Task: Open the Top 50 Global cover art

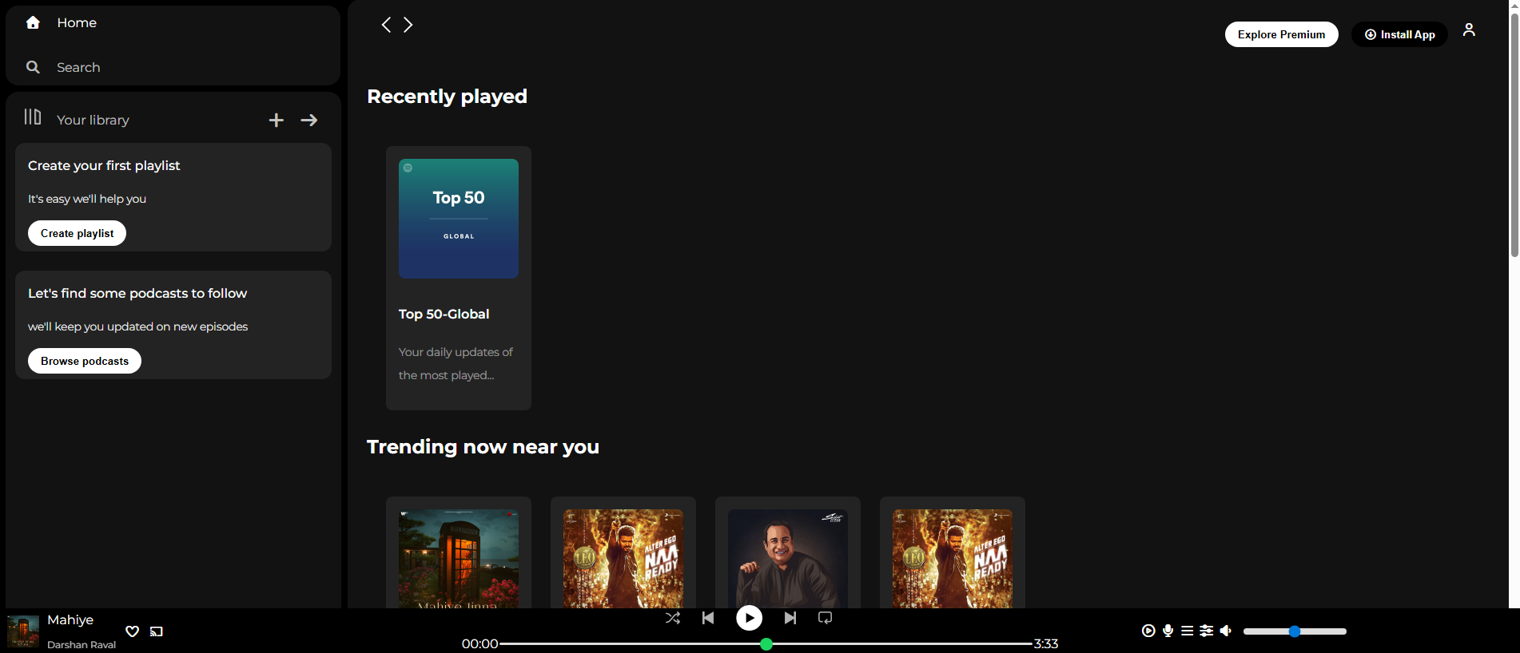Action: click(459, 219)
